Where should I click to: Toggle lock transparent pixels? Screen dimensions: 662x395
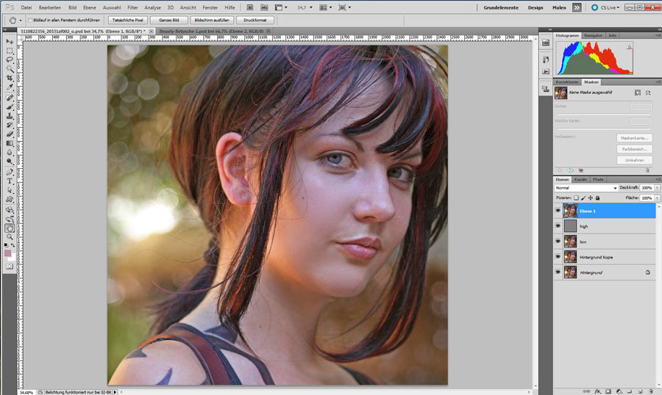(x=576, y=197)
